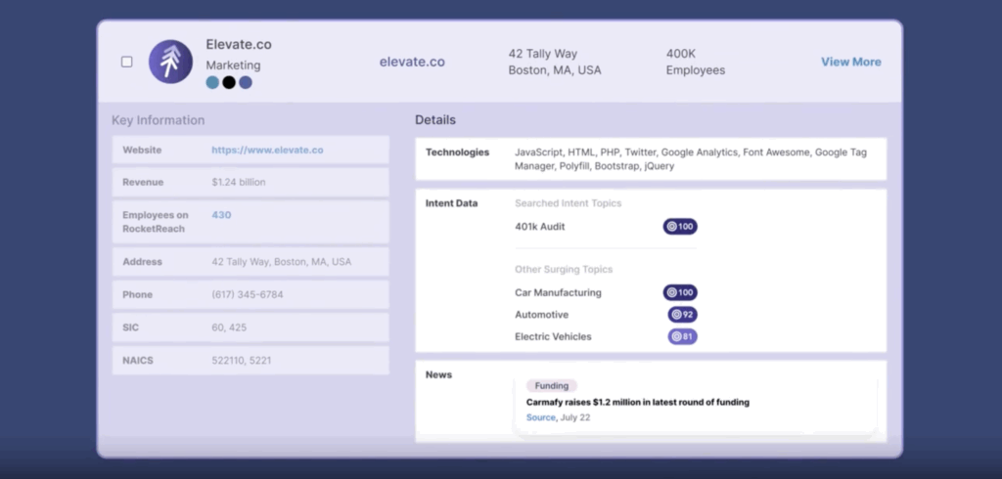
Task: Click the Technologies list text
Action: click(691, 159)
